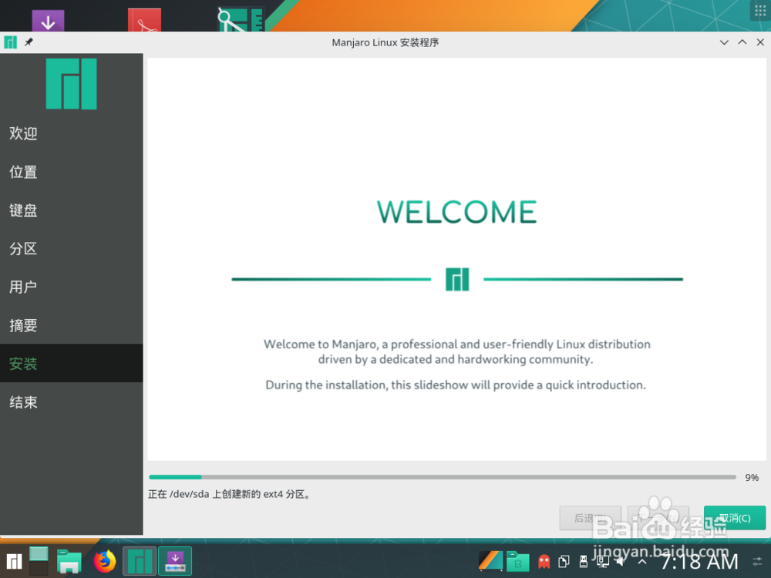Click the orange-teal wallpaper tray icon
This screenshot has width=771, height=578.
pyautogui.click(x=490, y=561)
